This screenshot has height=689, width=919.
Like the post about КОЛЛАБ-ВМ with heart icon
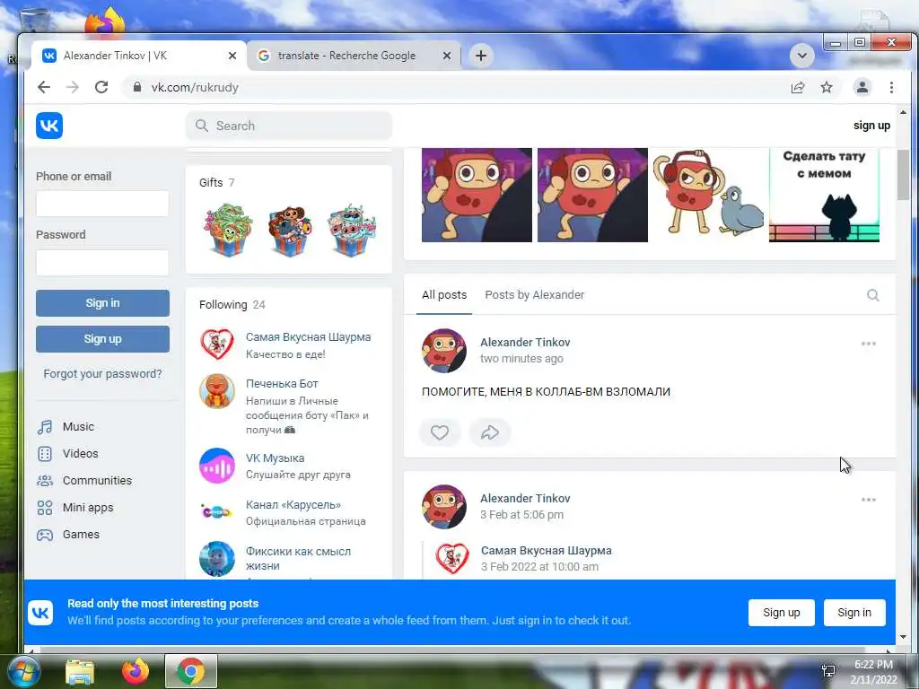[440, 432]
